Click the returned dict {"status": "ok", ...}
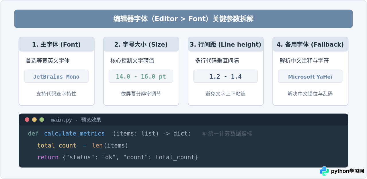Viewport: 367px width, 179px height. (130, 157)
